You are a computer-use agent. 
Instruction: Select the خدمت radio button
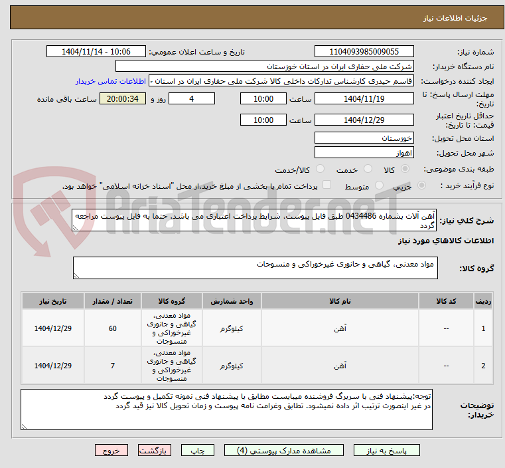368,168
